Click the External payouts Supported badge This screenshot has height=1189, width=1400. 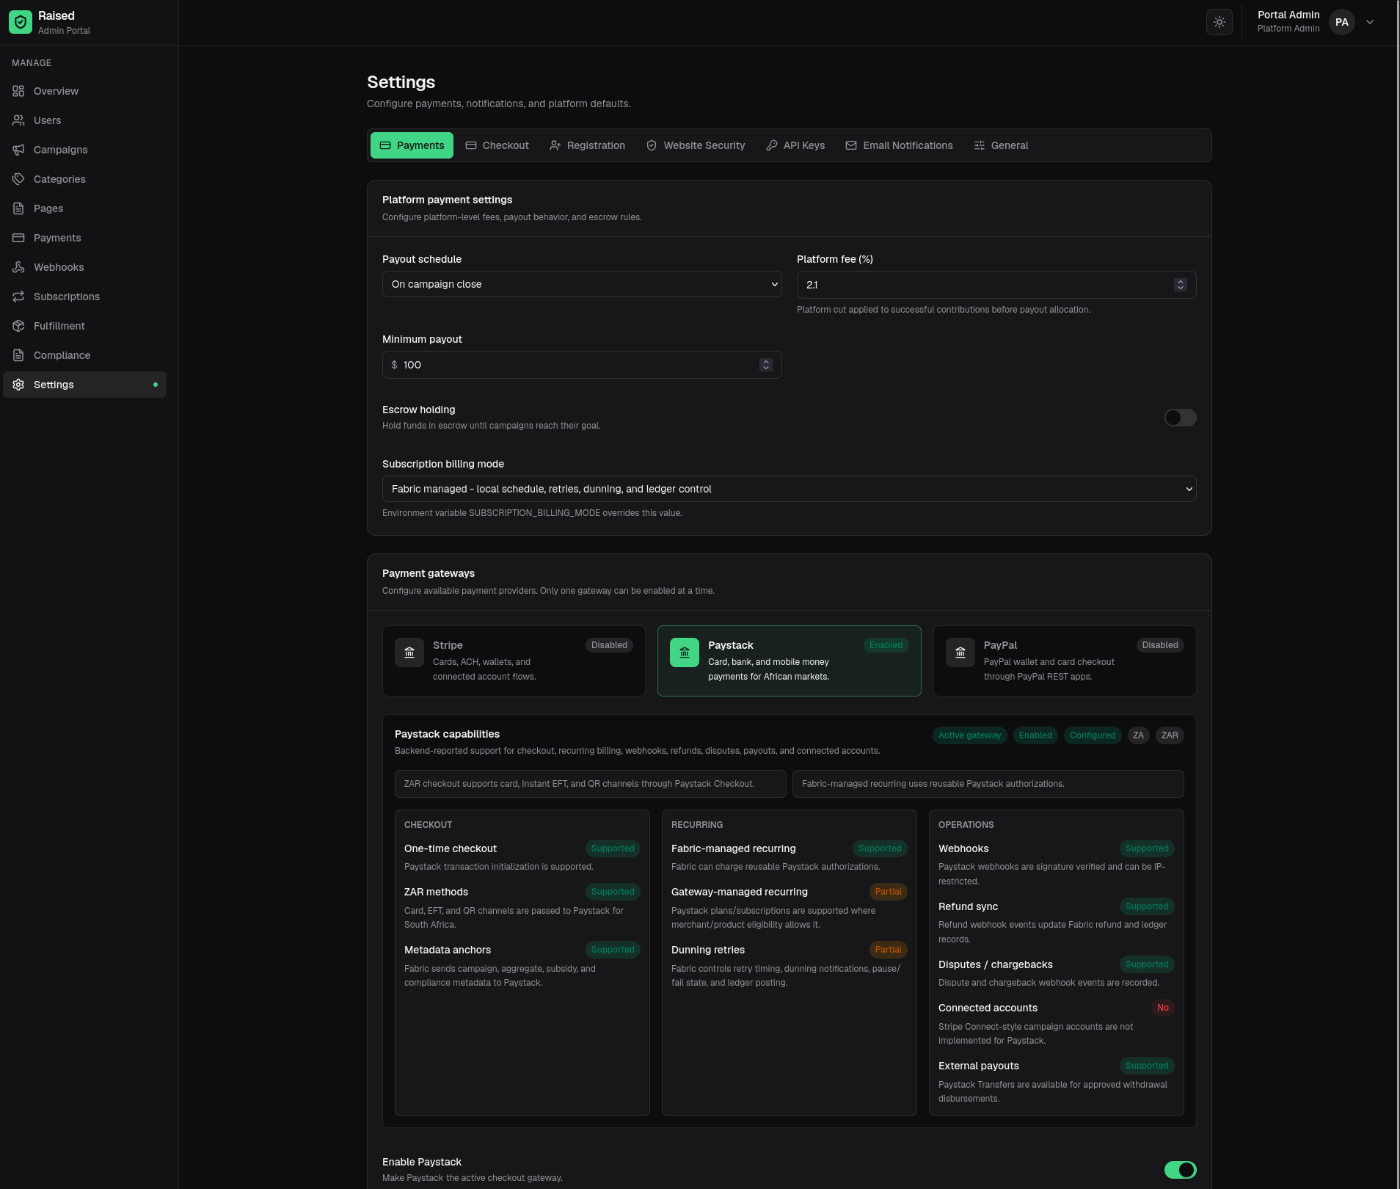click(x=1147, y=1066)
